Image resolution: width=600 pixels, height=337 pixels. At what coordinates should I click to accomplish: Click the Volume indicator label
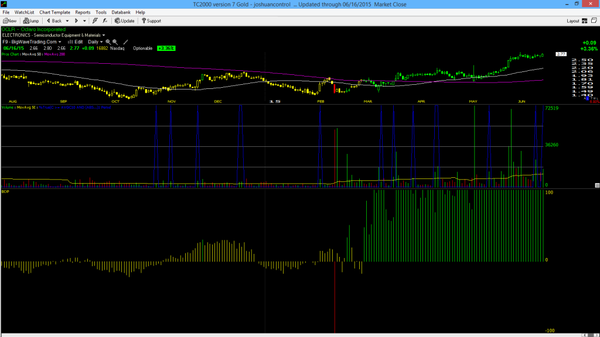[7, 108]
